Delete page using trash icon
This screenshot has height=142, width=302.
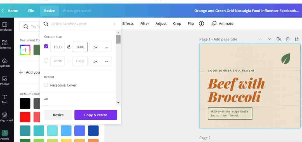point(287,39)
